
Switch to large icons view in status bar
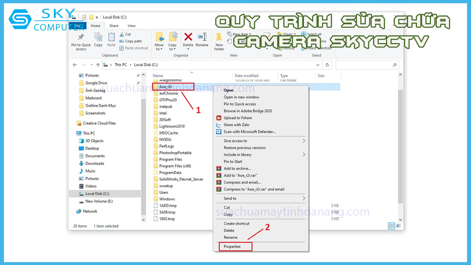point(398,226)
